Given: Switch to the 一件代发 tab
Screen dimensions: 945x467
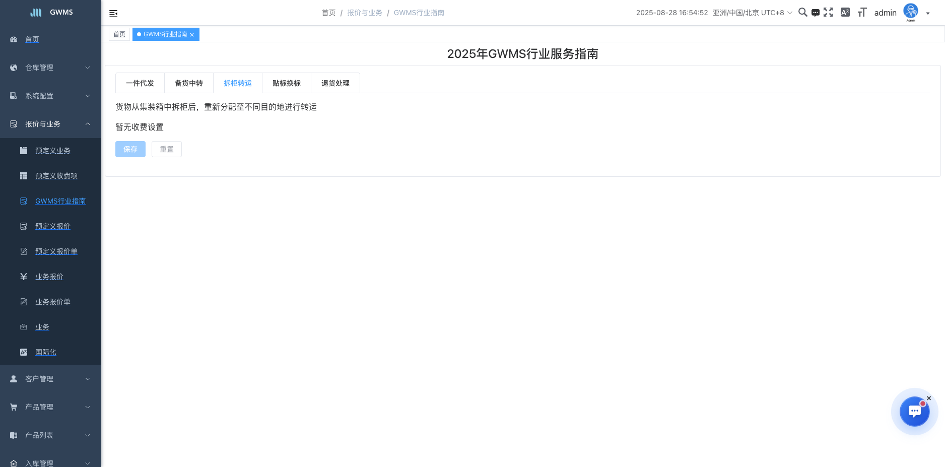Looking at the screenshot, I should click(140, 83).
